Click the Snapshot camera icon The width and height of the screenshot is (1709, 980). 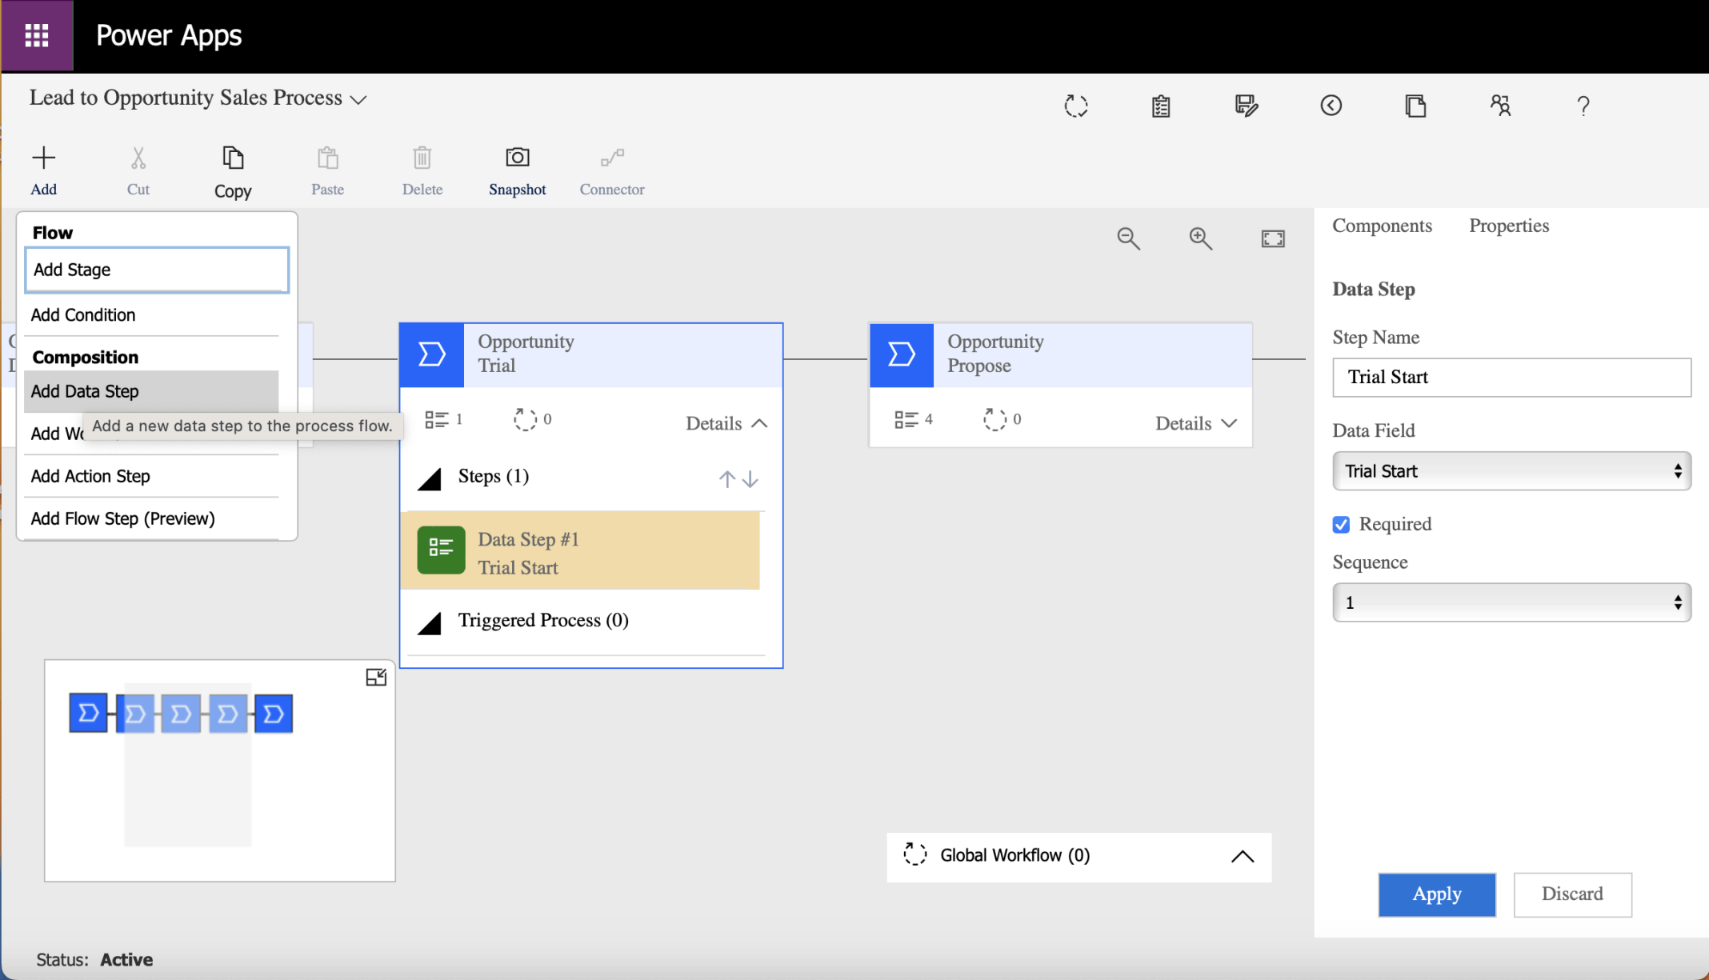[x=517, y=158]
